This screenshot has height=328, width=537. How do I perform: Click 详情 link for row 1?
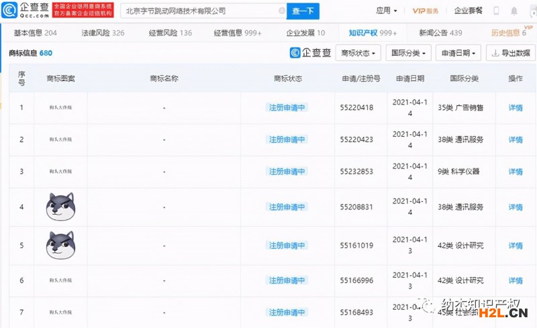(515, 107)
